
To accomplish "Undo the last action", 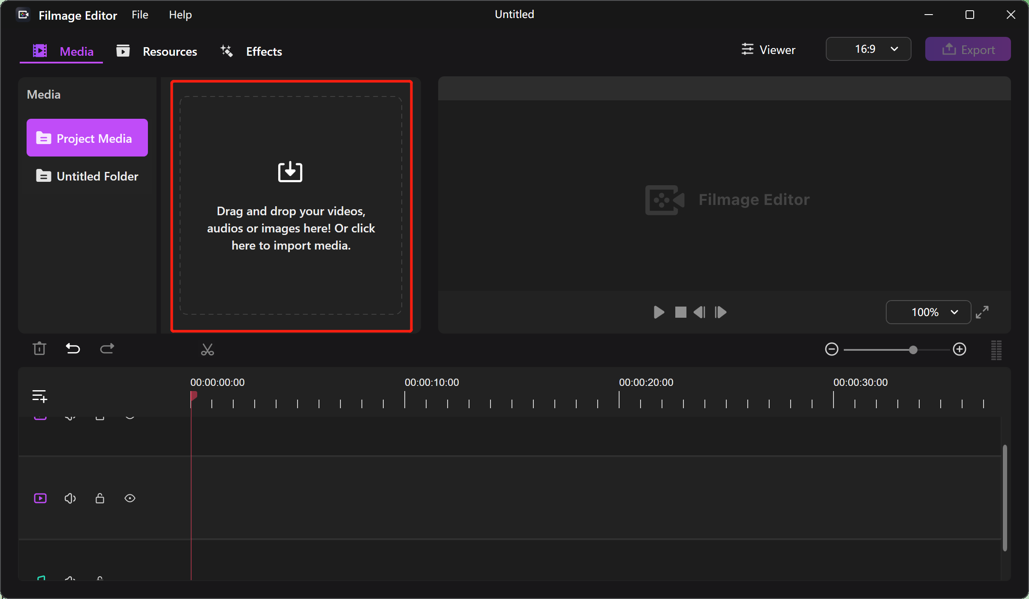I will 73,349.
